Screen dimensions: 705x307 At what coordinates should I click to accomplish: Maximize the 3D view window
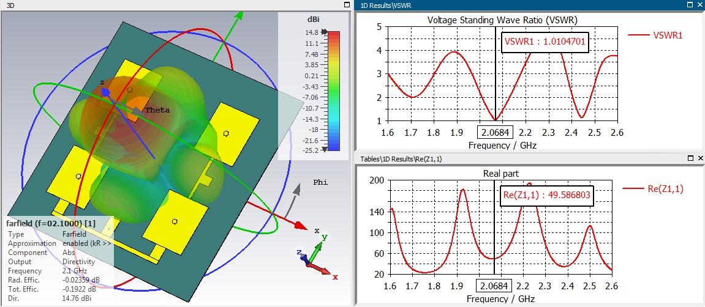coord(346,5)
